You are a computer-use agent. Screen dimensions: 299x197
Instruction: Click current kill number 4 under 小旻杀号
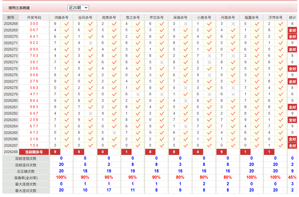tap(198, 152)
